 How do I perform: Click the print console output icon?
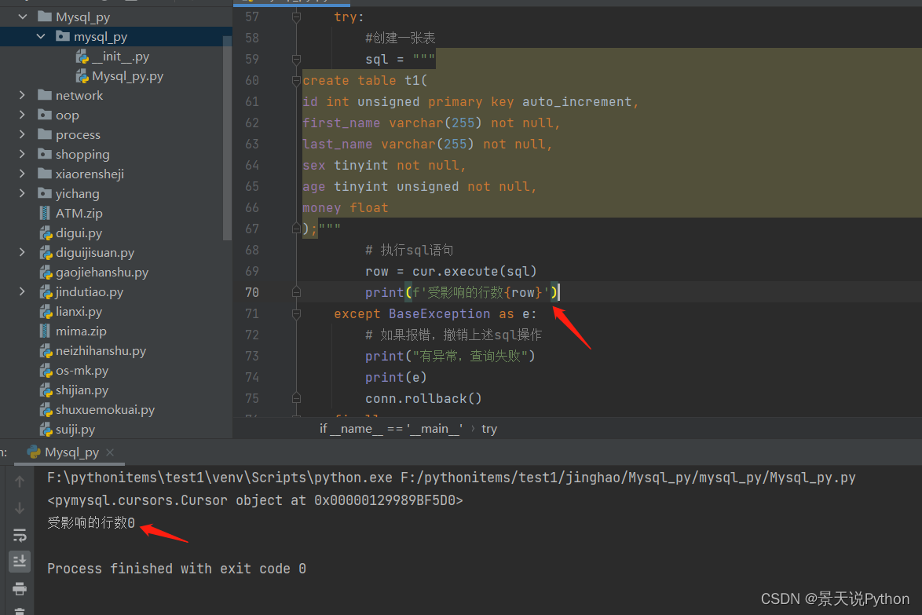pos(20,588)
